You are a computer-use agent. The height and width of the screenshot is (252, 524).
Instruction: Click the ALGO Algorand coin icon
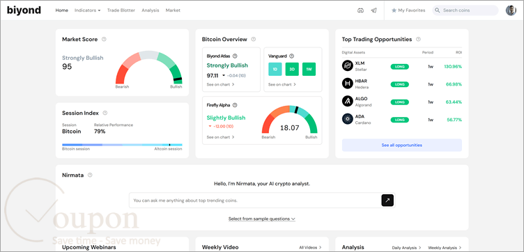[348, 101]
